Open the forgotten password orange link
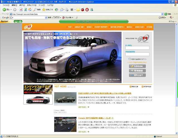This screenshot has width=178, height=138. click(137, 62)
